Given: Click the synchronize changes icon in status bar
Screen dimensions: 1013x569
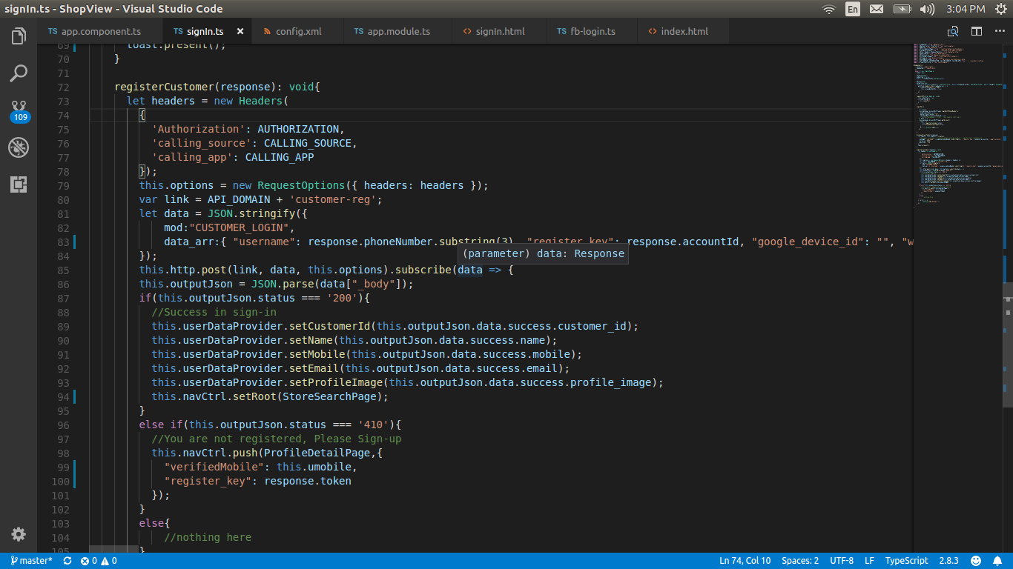Looking at the screenshot, I should (67, 561).
